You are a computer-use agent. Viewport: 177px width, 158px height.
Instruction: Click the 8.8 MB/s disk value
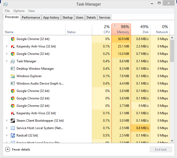(142, 128)
